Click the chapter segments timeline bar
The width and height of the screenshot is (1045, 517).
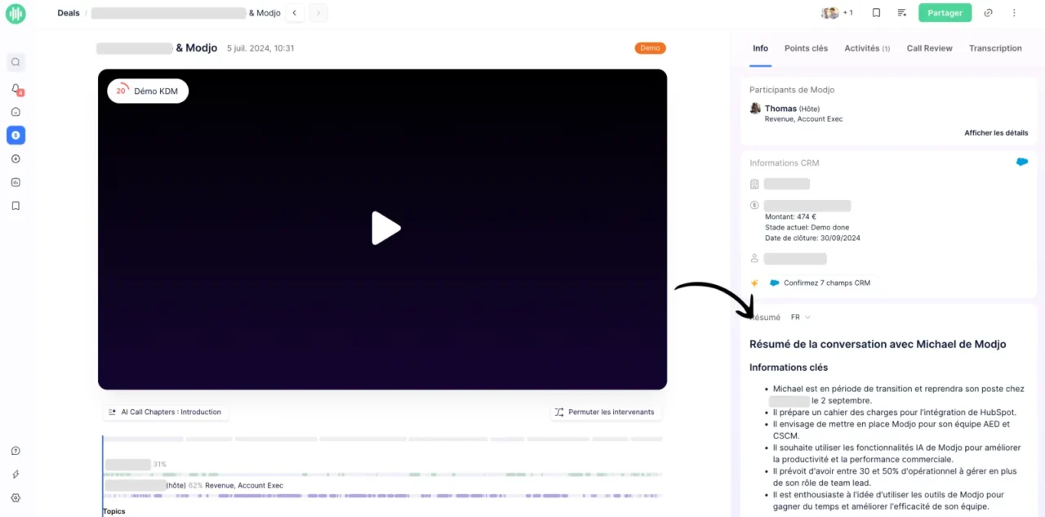point(383,439)
